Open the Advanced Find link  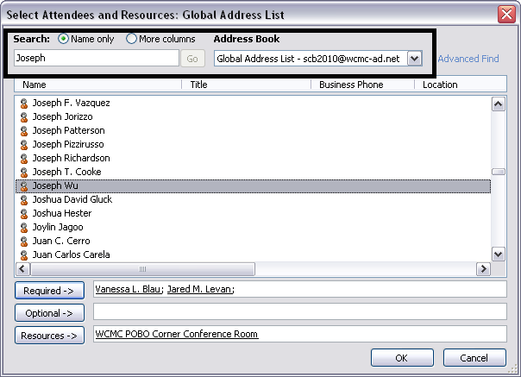coord(468,59)
